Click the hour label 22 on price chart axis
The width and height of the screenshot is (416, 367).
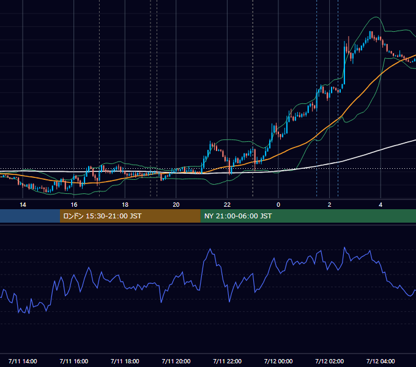[x=227, y=204]
